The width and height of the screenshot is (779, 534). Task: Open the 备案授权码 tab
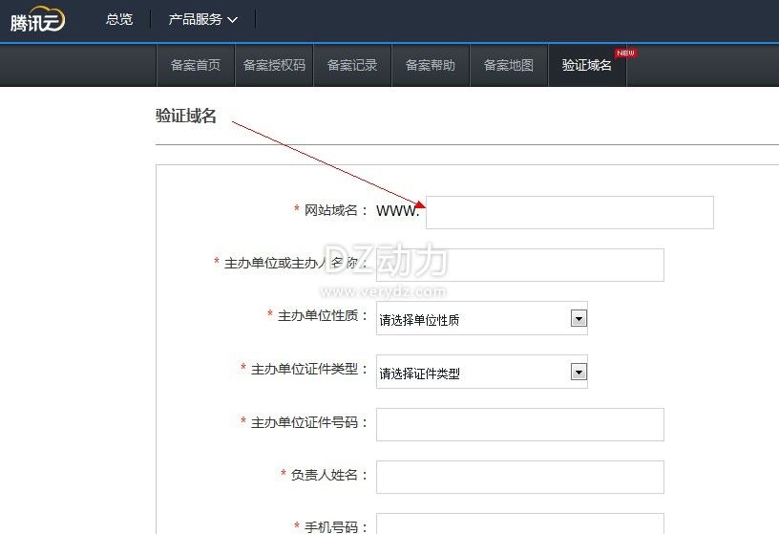tap(274, 65)
